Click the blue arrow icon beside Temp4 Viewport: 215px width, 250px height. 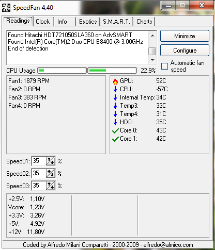[115, 114]
